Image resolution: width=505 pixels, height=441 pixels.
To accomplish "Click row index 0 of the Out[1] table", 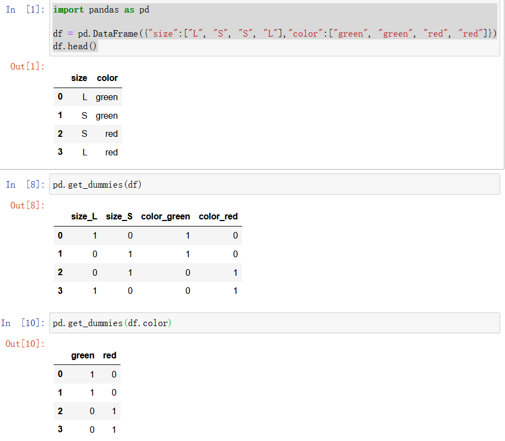I will pyautogui.click(x=60, y=97).
